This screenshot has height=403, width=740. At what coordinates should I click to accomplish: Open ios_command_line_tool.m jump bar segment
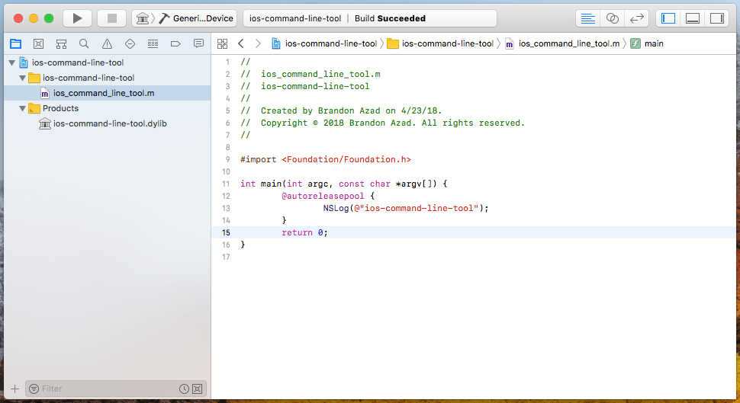(x=562, y=43)
